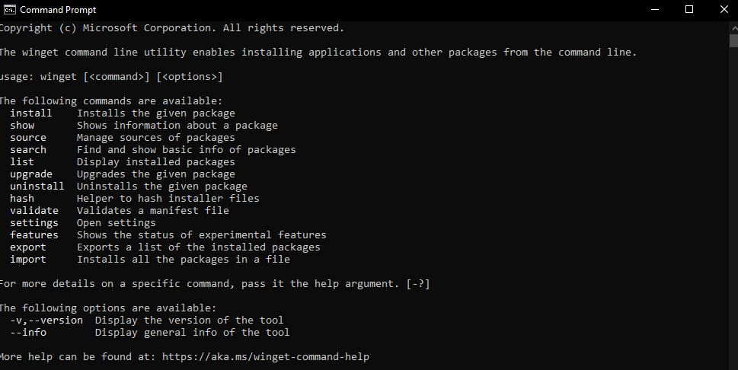Click the Command Prompt title bar text

[x=58, y=10]
